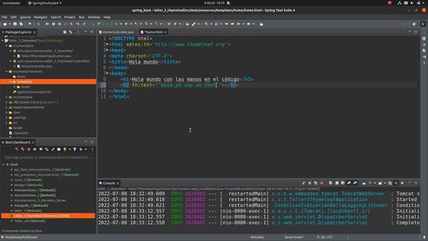Expand Maven Dependencies node
Screen dimensions: 428x241
coord(7,107)
